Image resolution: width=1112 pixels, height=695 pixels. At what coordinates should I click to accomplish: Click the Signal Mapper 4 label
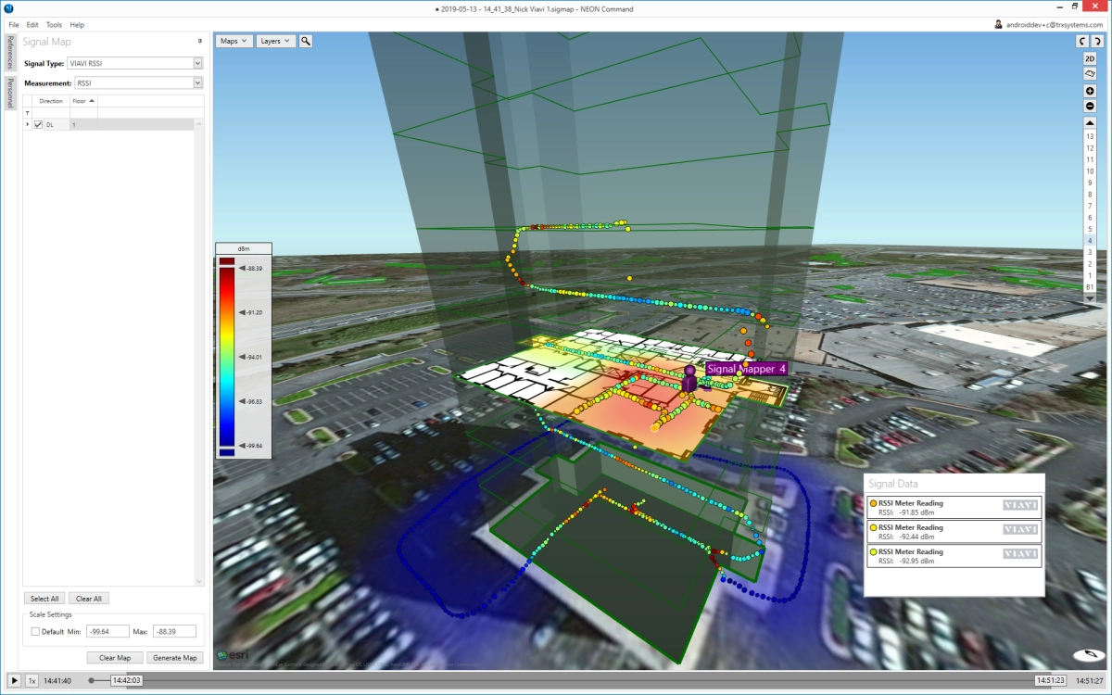tap(746, 368)
